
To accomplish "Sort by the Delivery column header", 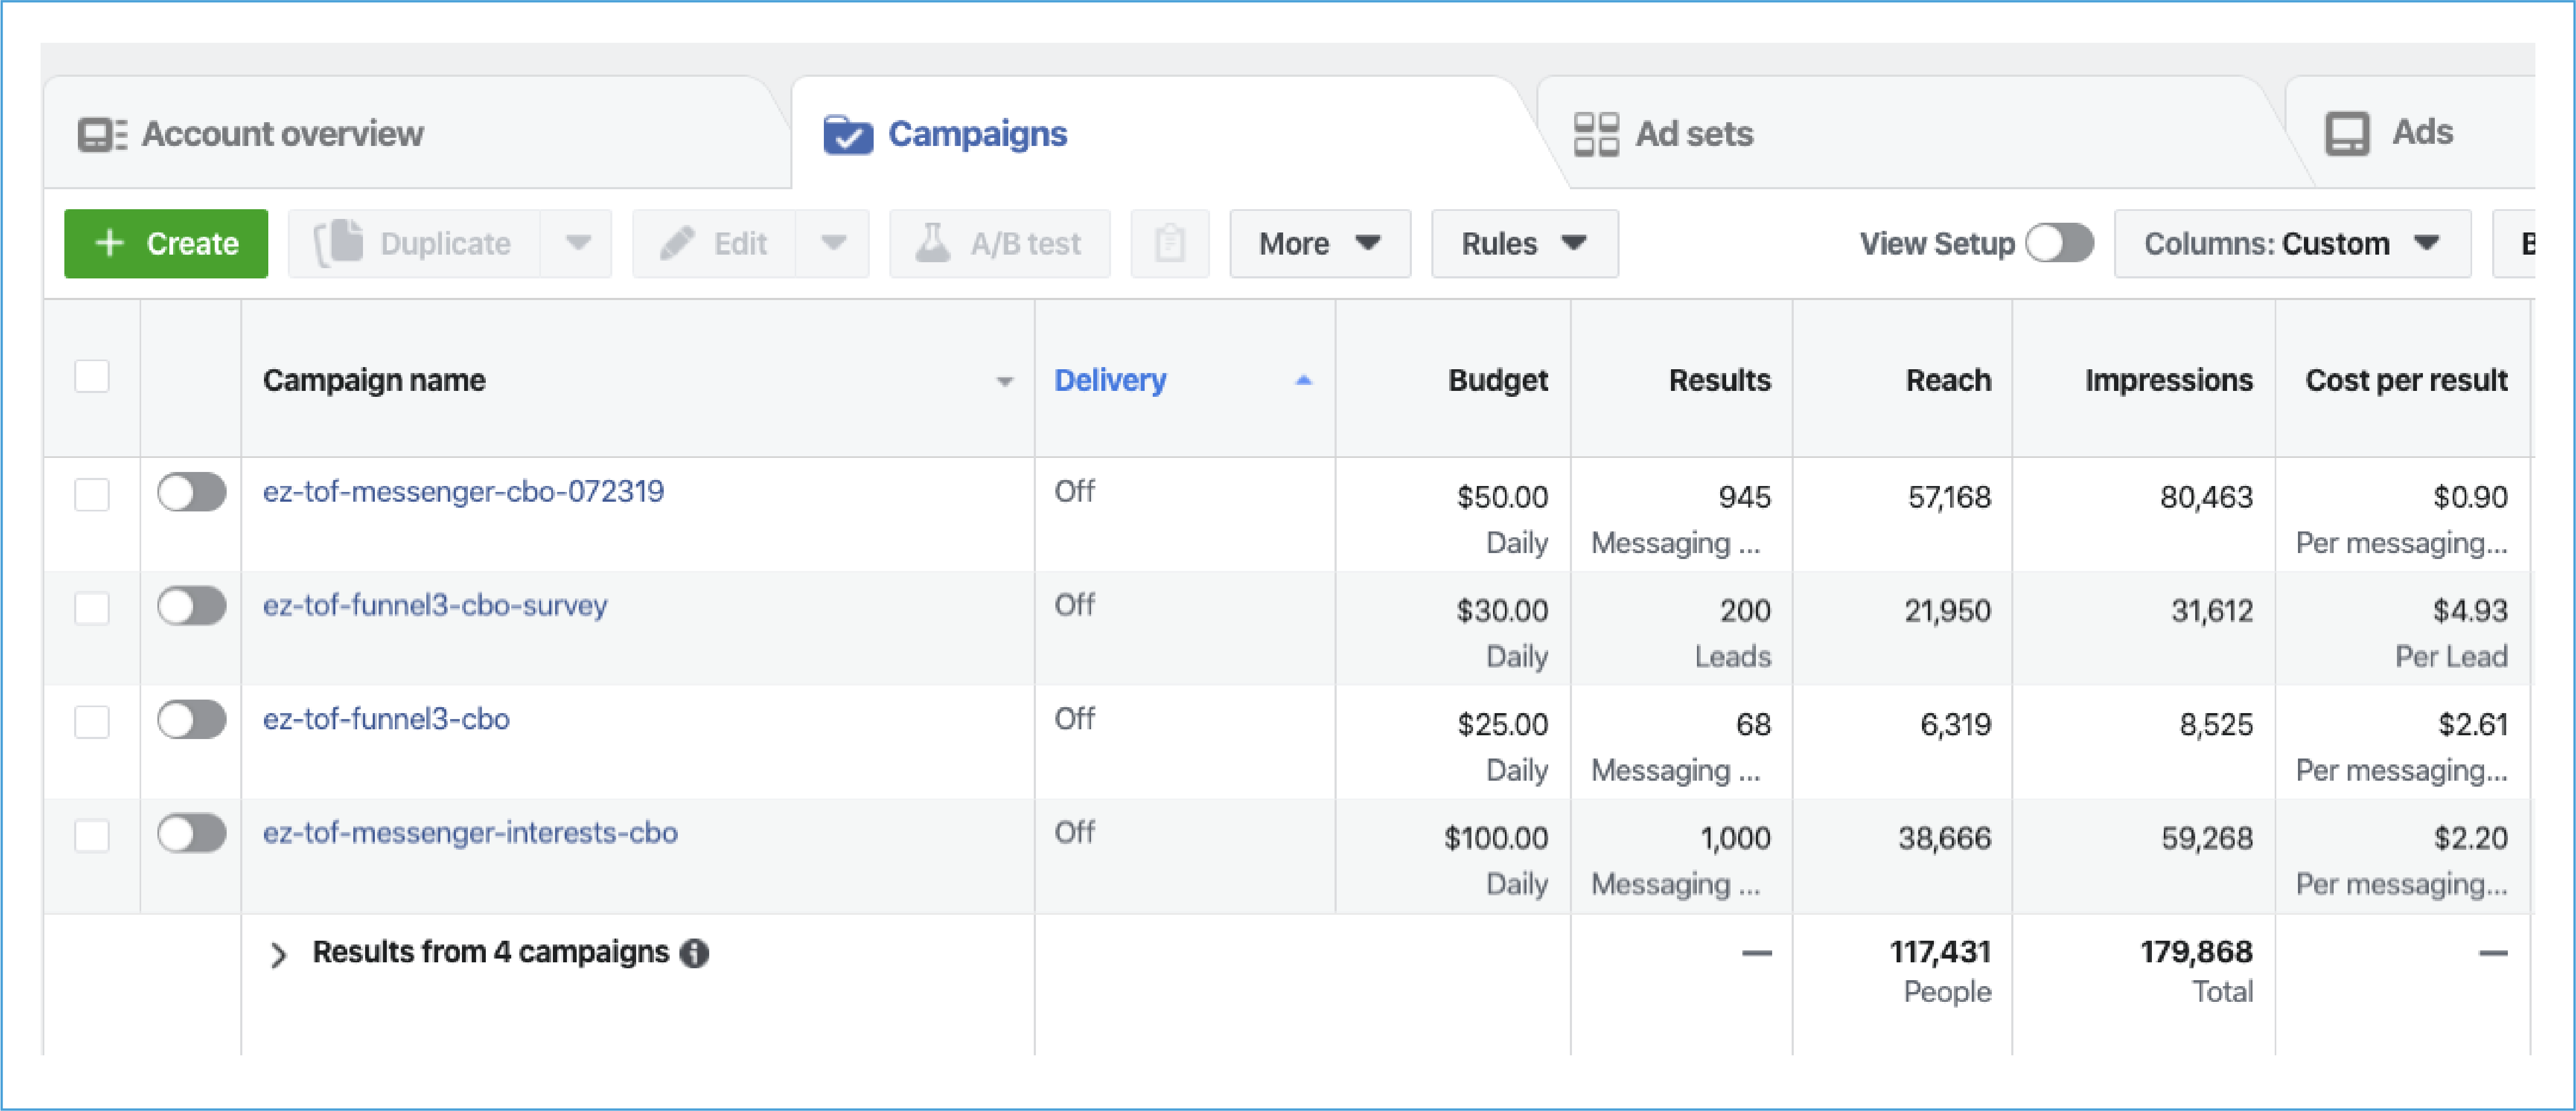I will pyautogui.click(x=1110, y=380).
